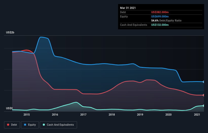Click the 2015 x-axis label
208x133 pixels.
[x=27, y=115]
